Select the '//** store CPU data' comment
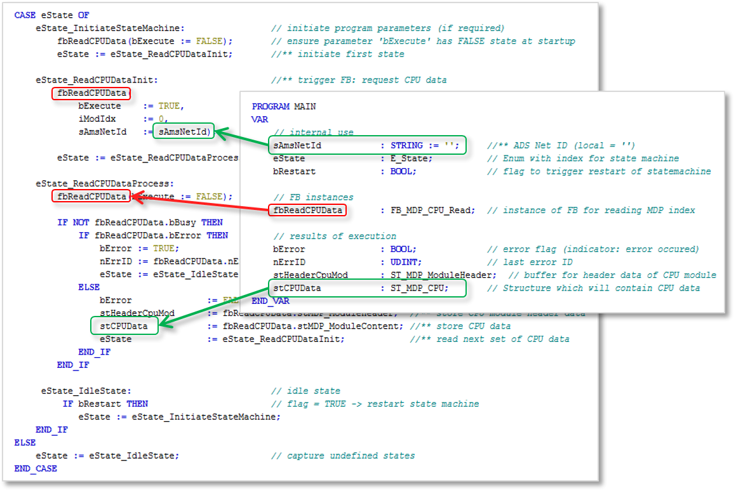The height and width of the screenshot is (491, 736). (x=460, y=326)
